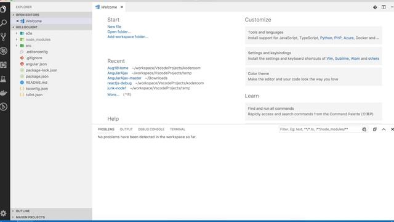Expand the e2e folder

click(x=17, y=33)
